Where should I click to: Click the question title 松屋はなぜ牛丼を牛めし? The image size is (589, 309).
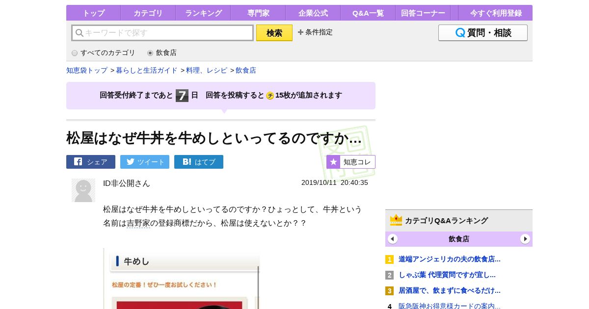coord(214,138)
